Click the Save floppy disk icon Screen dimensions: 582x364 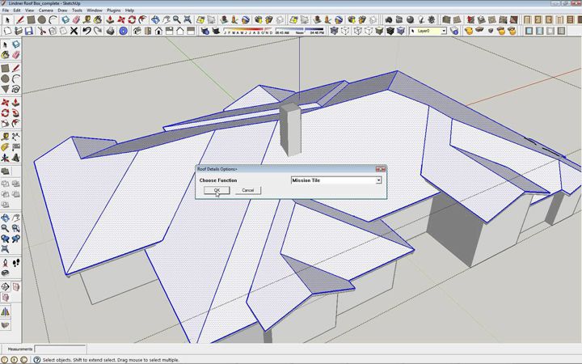coord(28,31)
